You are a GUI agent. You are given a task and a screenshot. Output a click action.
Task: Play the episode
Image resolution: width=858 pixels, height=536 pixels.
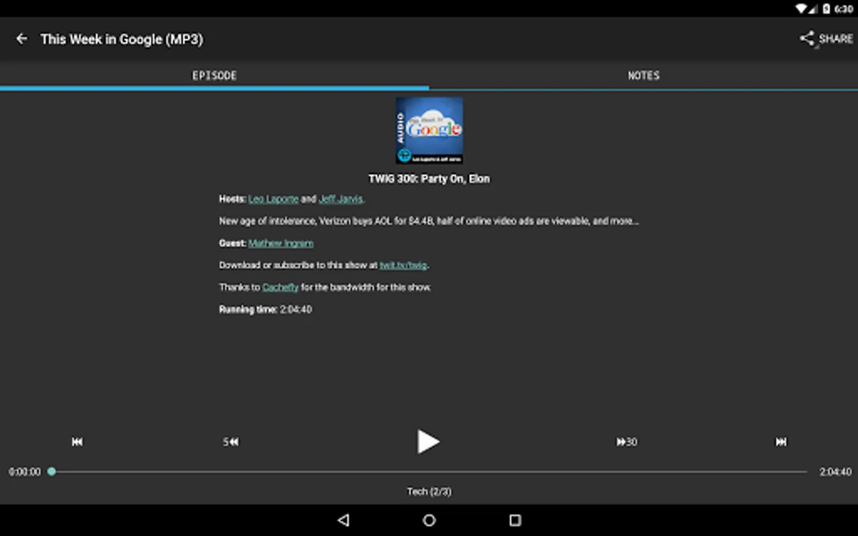(x=428, y=442)
